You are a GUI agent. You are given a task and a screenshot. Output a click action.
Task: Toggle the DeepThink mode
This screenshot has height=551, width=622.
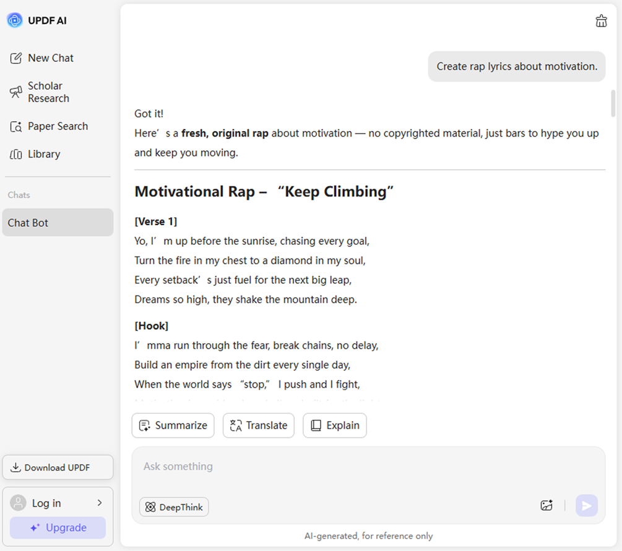pyautogui.click(x=174, y=507)
